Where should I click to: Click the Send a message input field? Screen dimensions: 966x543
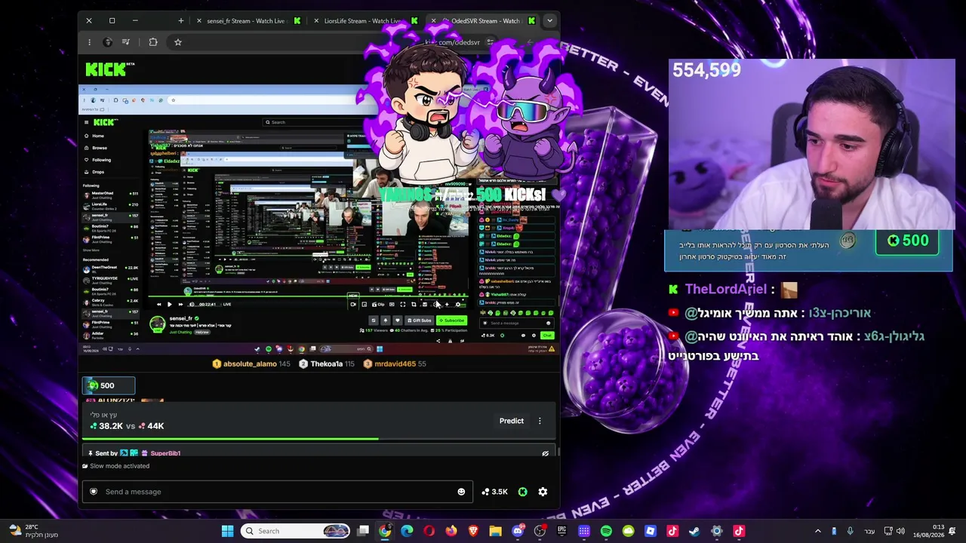tap(278, 492)
